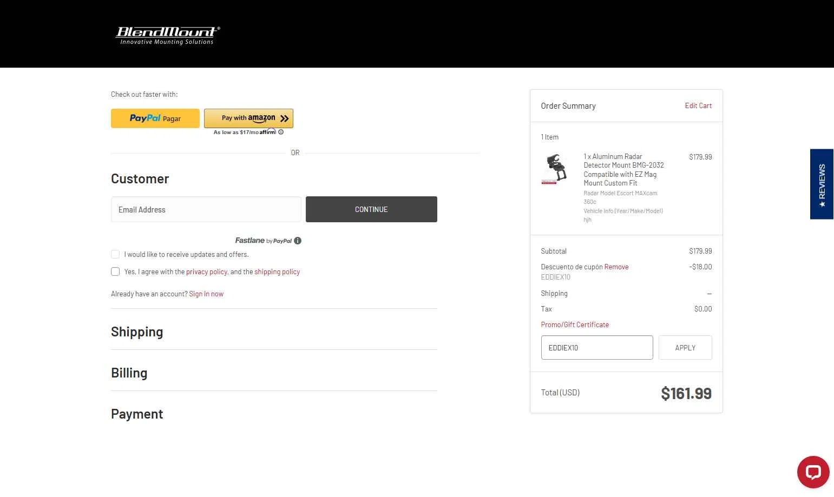Click the promo code input field

pyautogui.click(x=597, y=348)
